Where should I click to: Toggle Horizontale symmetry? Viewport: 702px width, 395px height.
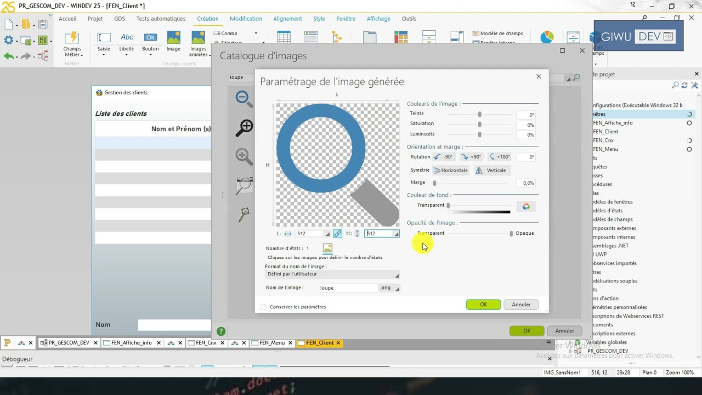(x=450, y=171)
